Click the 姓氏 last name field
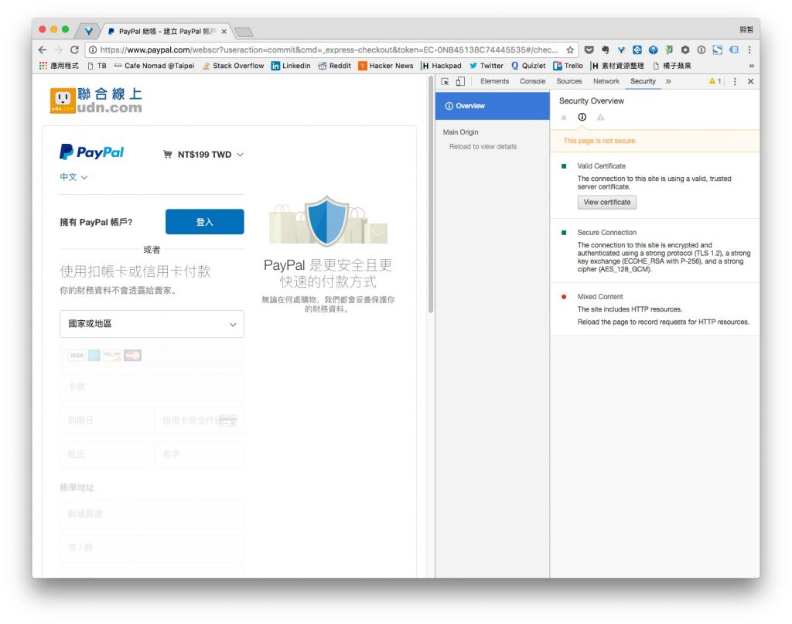 pyautogui.click(x=104, y=455)
